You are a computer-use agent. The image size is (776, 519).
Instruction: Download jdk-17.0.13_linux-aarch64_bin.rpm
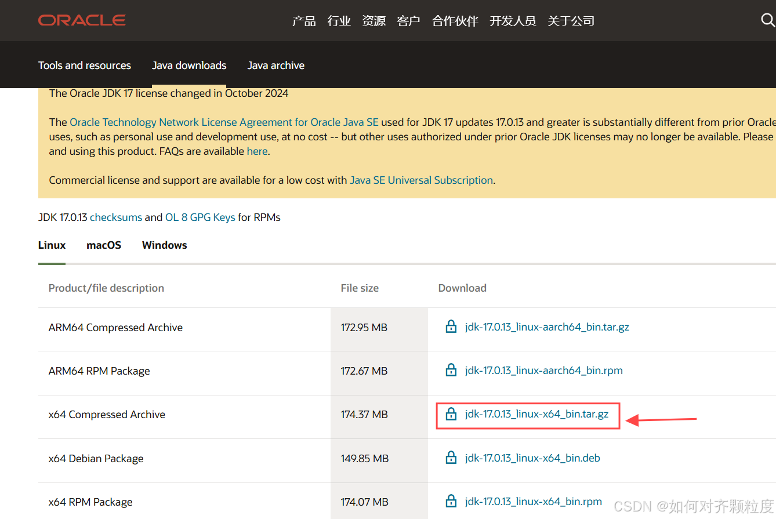[544, 371]
